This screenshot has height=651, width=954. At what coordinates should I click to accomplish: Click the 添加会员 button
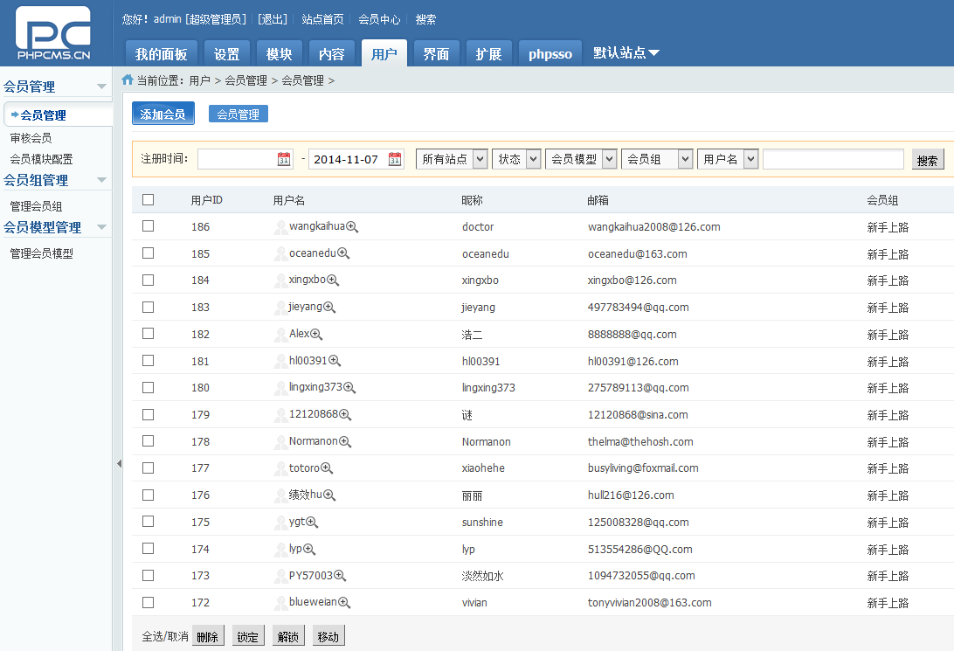163,114
